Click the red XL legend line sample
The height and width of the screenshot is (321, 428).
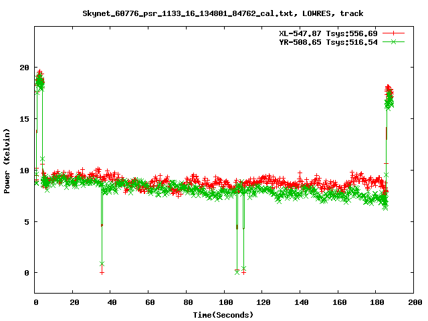[393, 33]
